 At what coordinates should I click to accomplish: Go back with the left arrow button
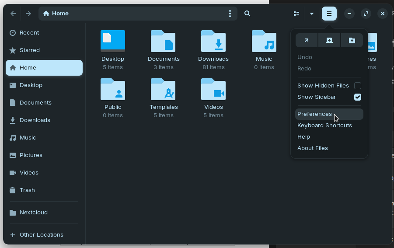click(x=13, y=14)
